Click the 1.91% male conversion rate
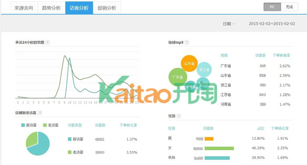 282,138
